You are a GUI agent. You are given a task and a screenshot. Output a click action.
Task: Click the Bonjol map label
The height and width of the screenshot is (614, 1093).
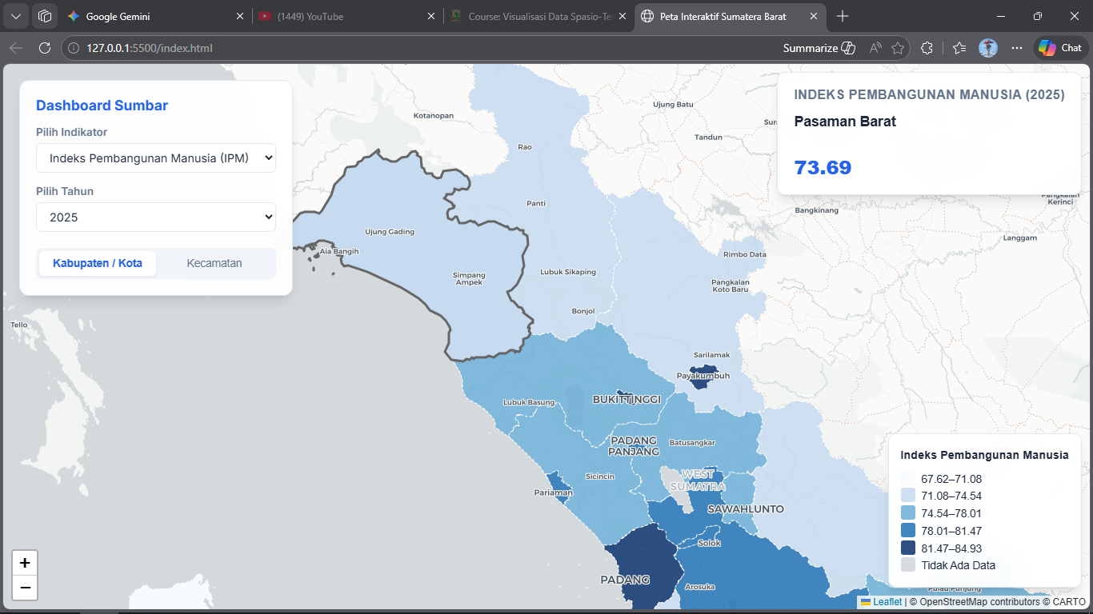[583, 311]
